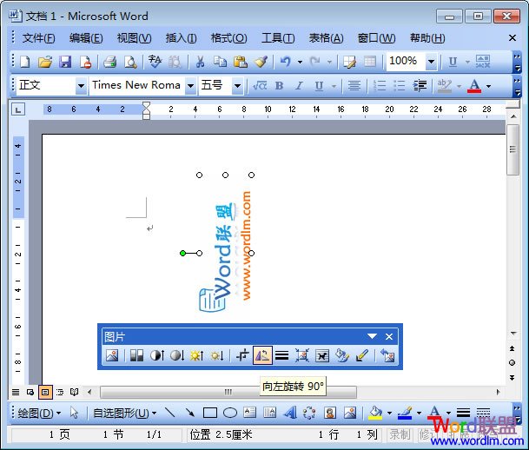Viewport: 529px width, 450px height.
Task: Insert clip art from Drawing toolbar
Action: pos(329,413)
